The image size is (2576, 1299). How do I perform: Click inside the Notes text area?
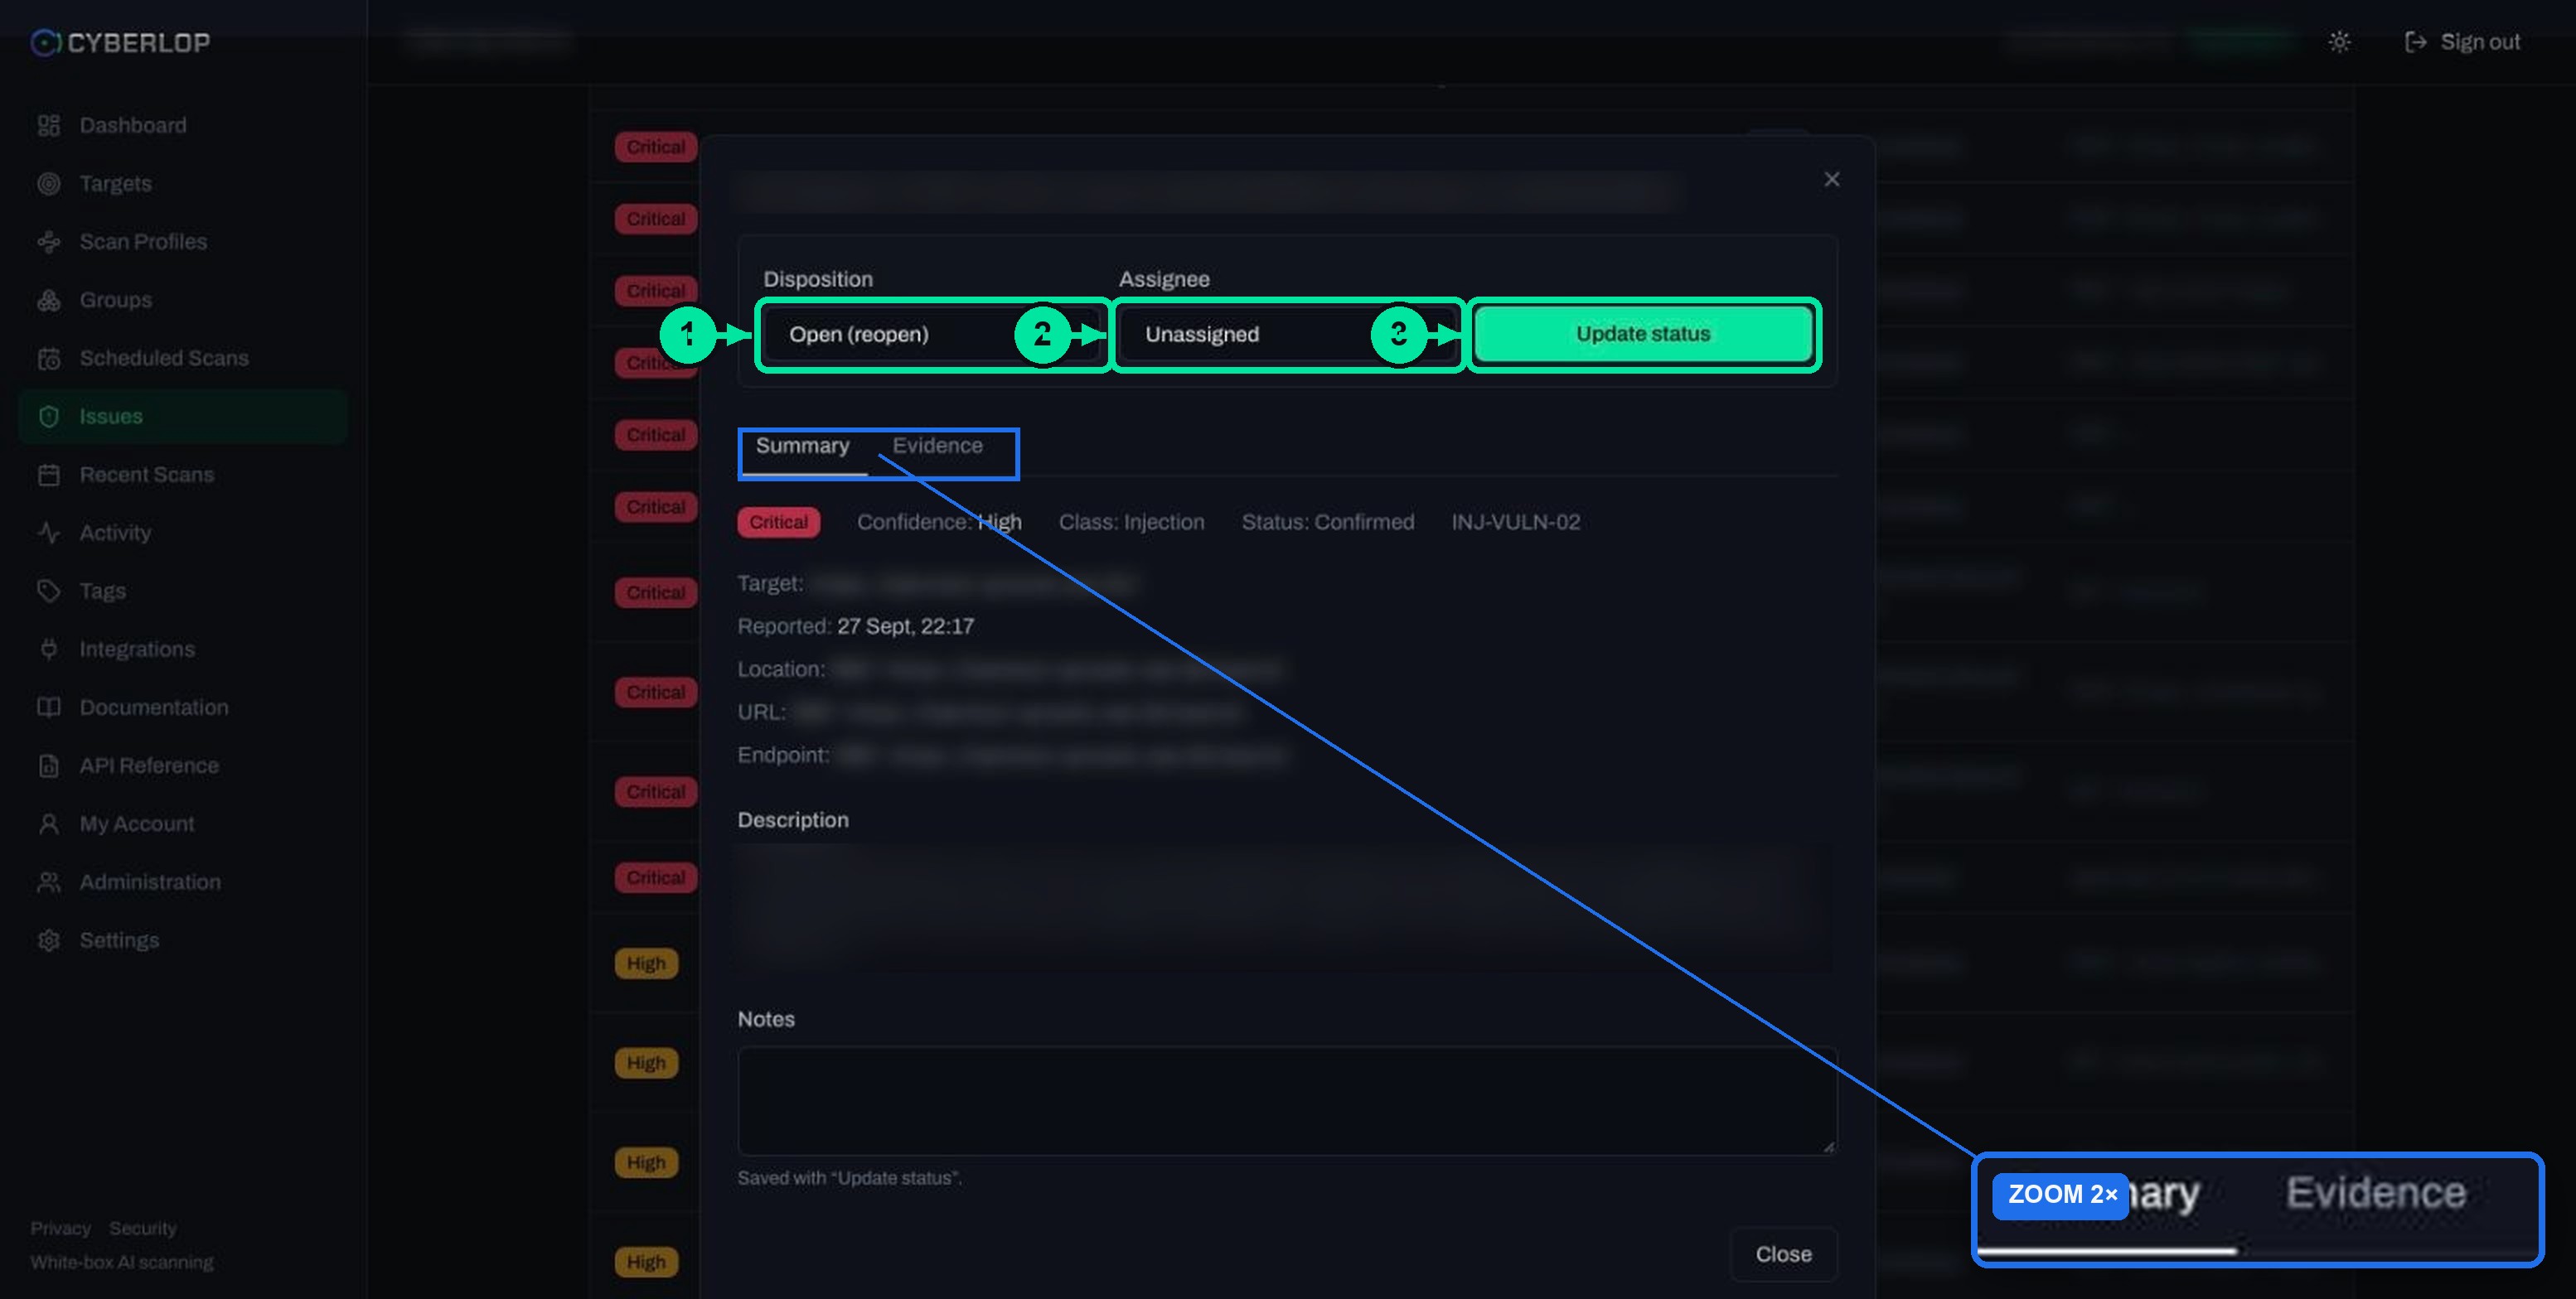click(x=1287, y=1100)
